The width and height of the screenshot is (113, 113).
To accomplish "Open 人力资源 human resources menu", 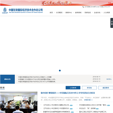I will click(x=107, y=13).
